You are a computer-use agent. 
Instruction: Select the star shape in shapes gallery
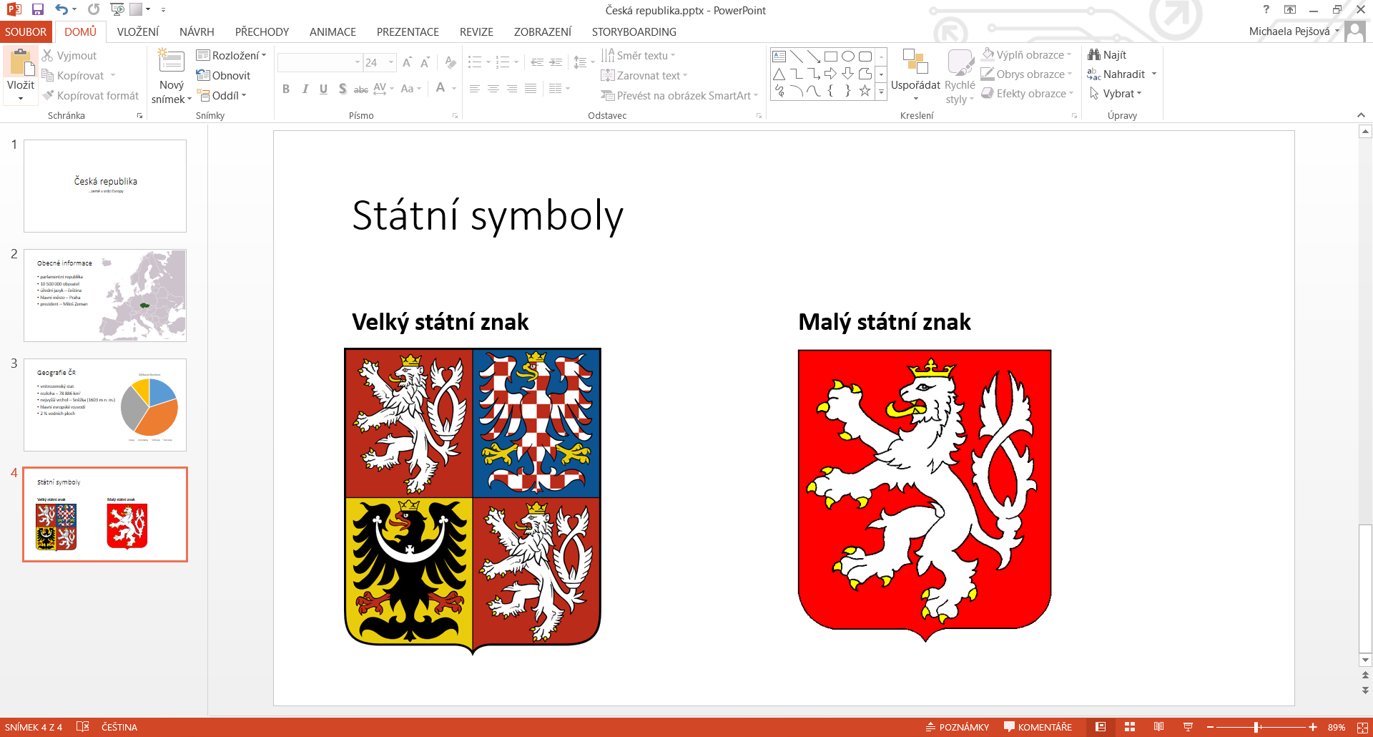[x=865, y=91]
